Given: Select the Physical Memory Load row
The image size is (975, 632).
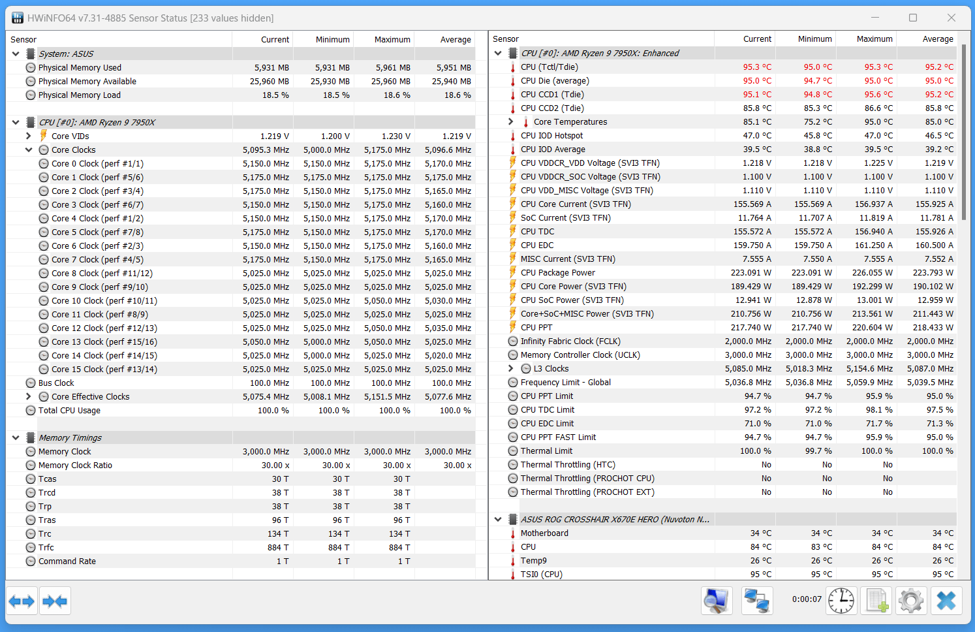Looking at the screenshot, I should [x=240, y=95].
